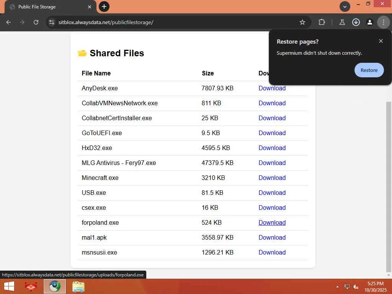The image size is (392, 294).
Task: Click the File Name column header
Action: tap(96, 73)
